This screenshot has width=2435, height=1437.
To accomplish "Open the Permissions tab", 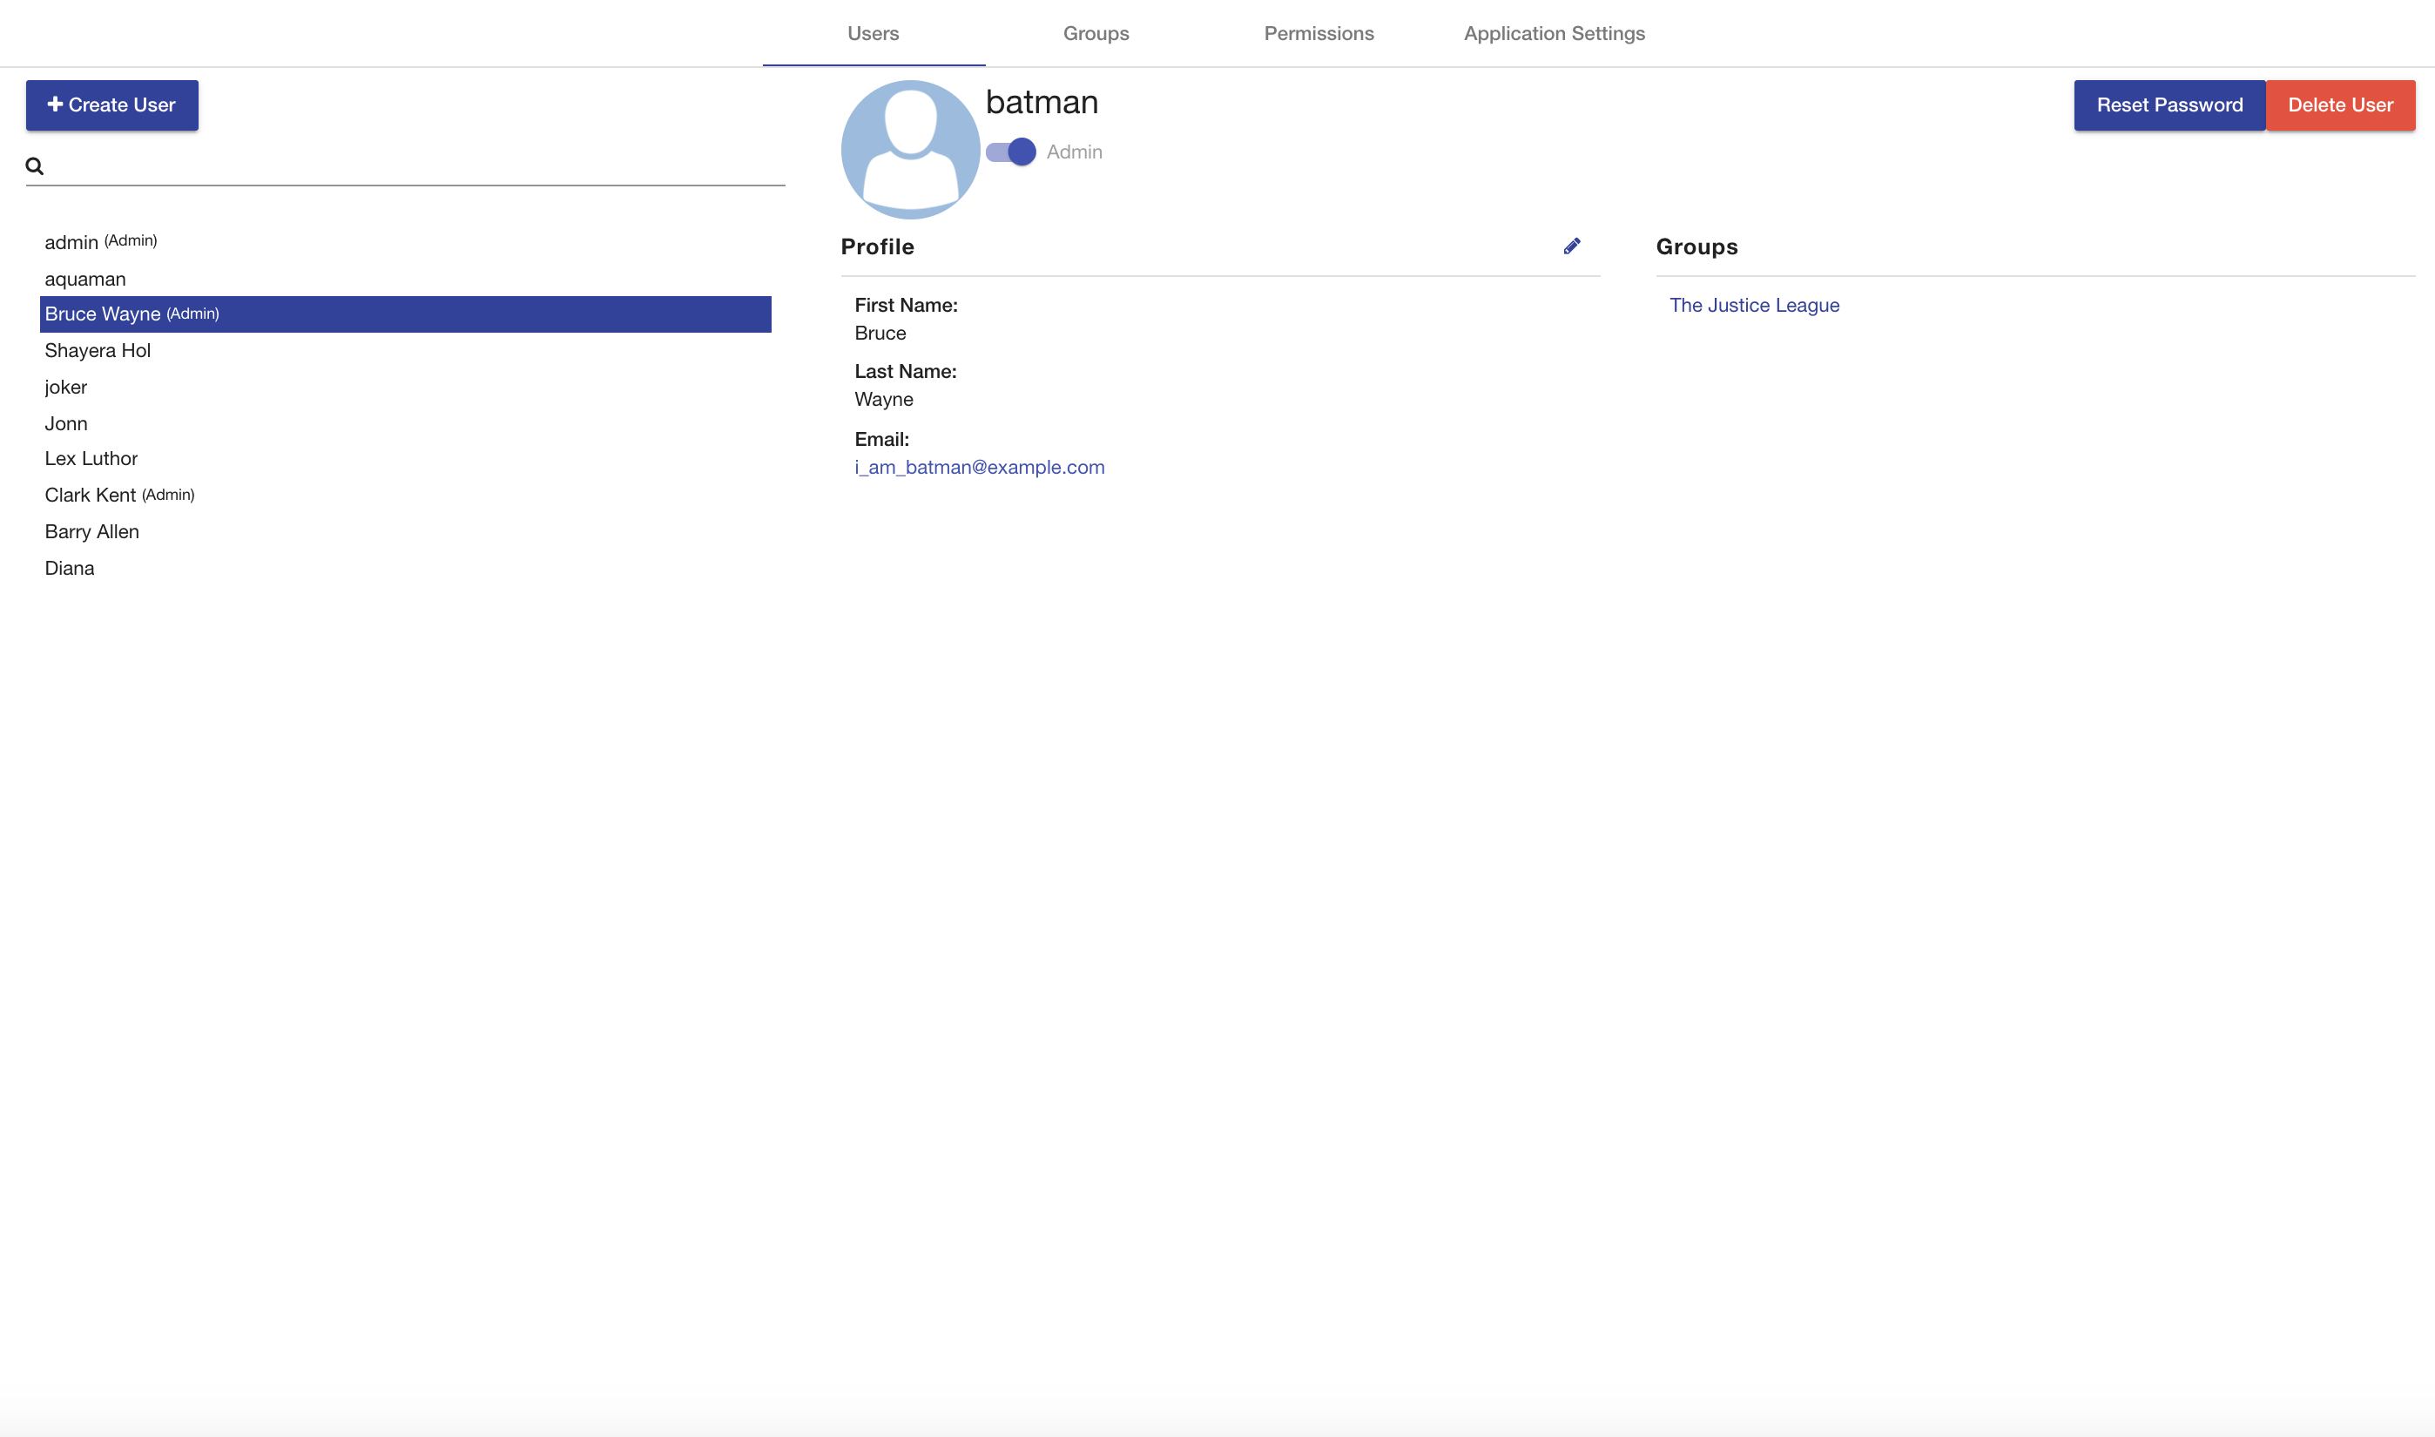I will (x=1318, y=33).
